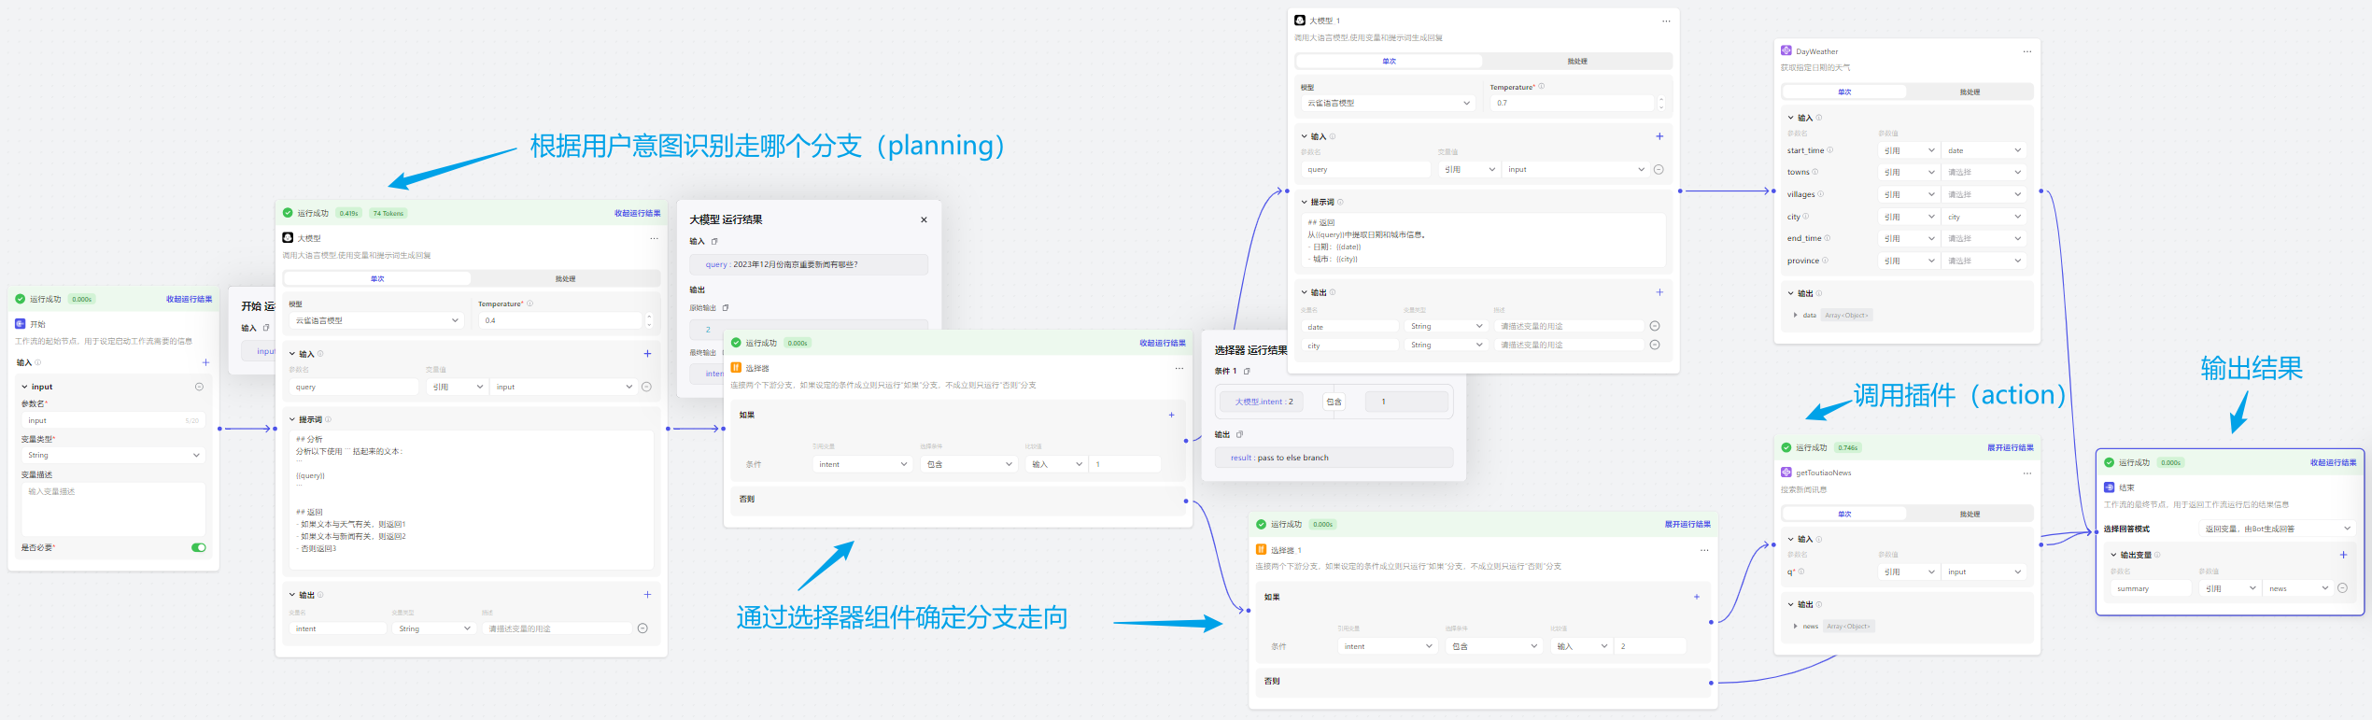Screen dimensions: 2372x720
Task: Open the start_time date dropdown in DayWeather
Action: point(1984,150)
